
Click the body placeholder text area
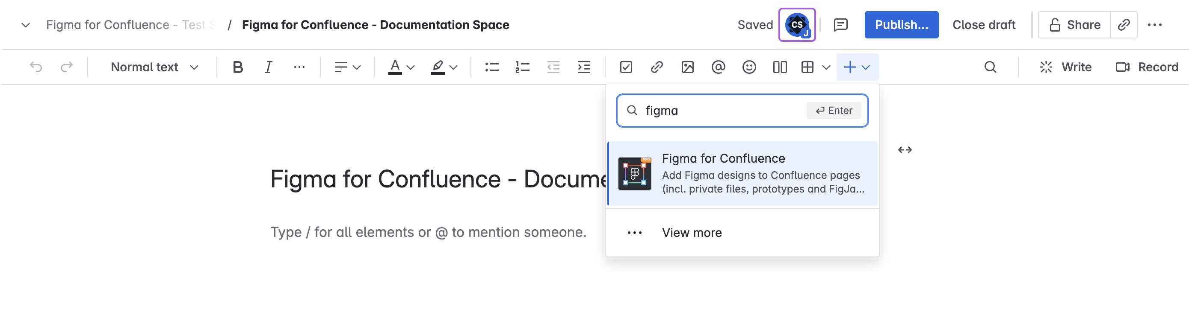(x=428, y=232)
